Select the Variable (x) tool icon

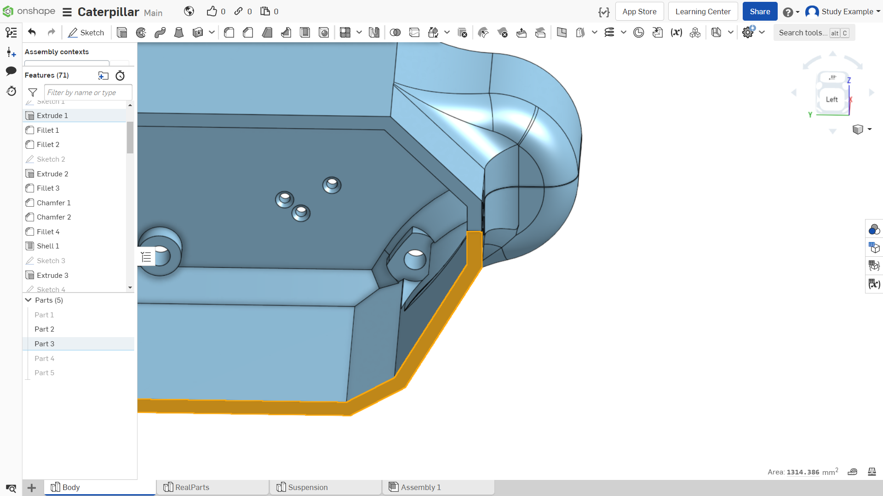click(676, 33)
